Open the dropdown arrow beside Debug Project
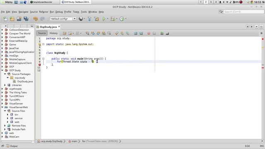 pyautogui.click(x=117, y=19)
